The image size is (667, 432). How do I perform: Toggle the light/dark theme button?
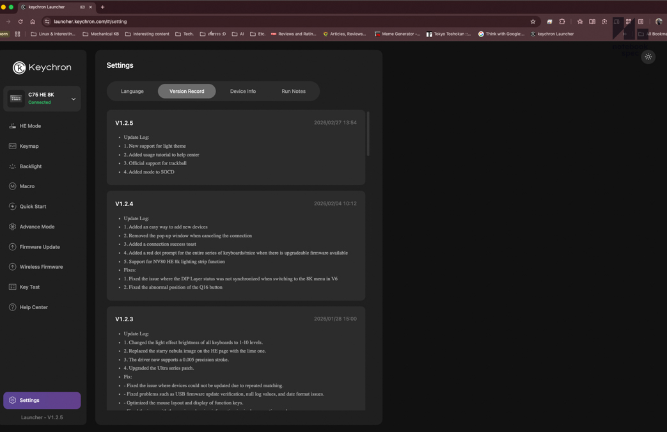[x=648, y=57]
